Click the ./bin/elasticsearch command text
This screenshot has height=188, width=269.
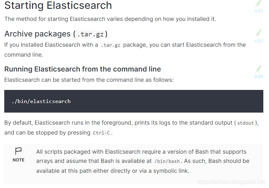(41, 101)
